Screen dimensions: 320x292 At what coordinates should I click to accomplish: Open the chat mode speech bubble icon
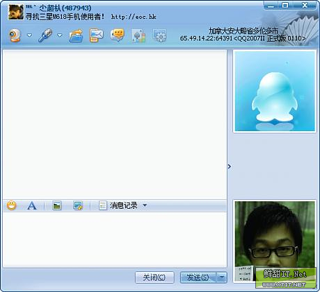[x=118, y=35]
